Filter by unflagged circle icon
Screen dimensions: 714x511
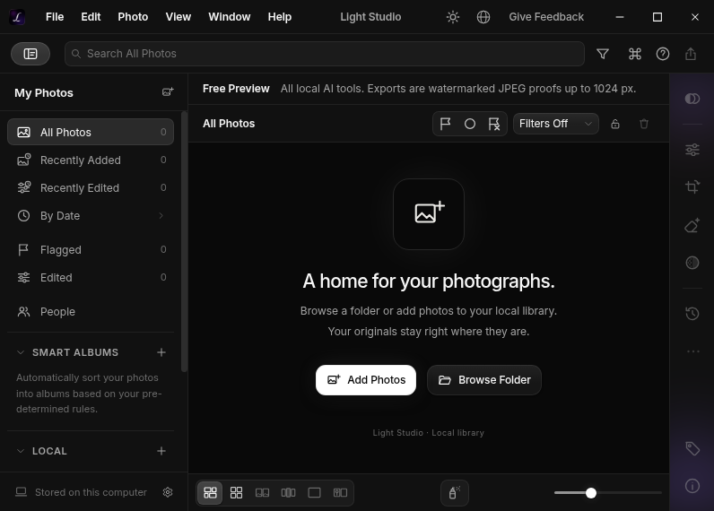tap(469, 124)
